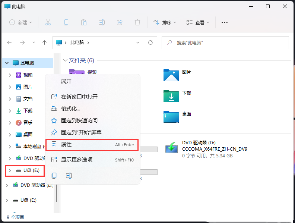Open recent locations dropdown beside forward arrow
The height and width of the screenshot is (223, 295).
(34, 43)
